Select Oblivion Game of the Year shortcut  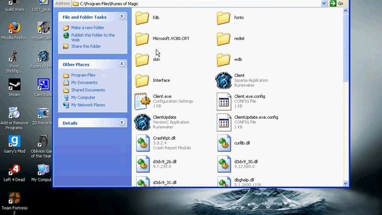(42, 146)
